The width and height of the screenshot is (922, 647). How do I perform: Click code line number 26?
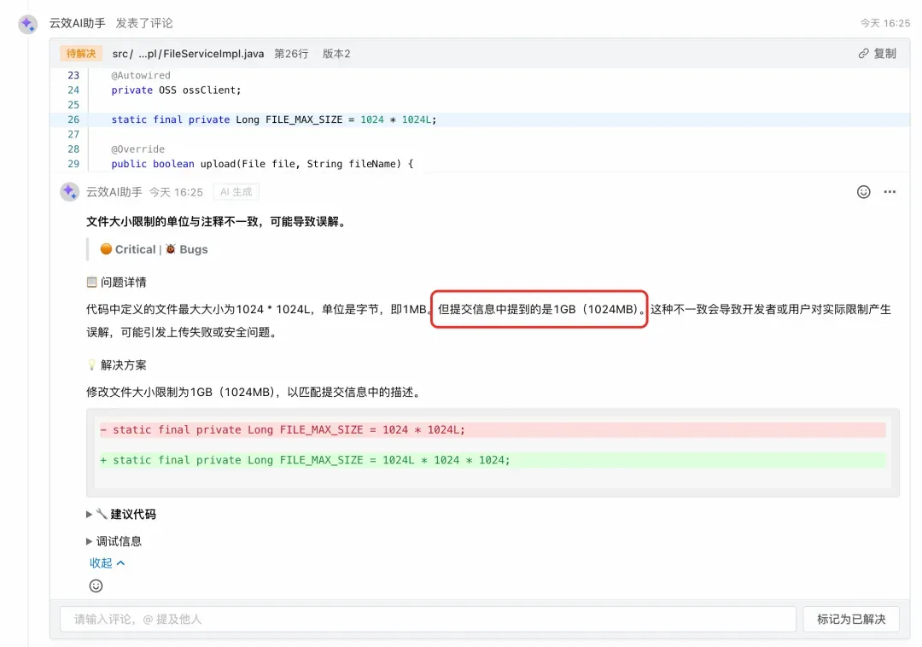pos(73,119)
